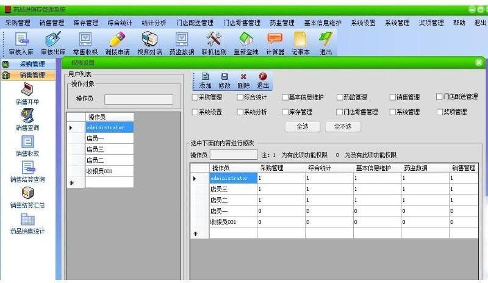
Task: Check the 综合统计 checkbox
Action: pyautogui.click(x=240, y=97)
